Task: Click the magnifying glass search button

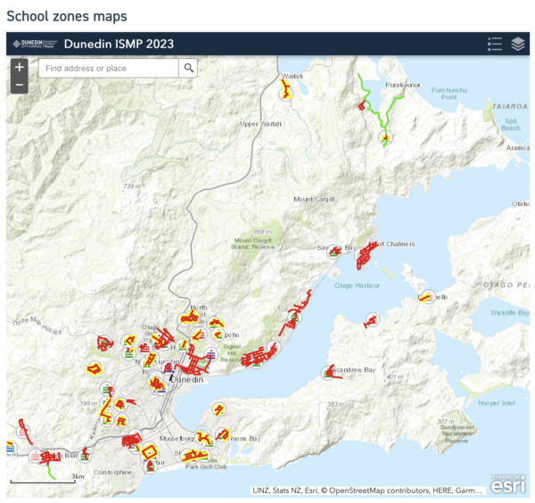Action: pos(188,68)
